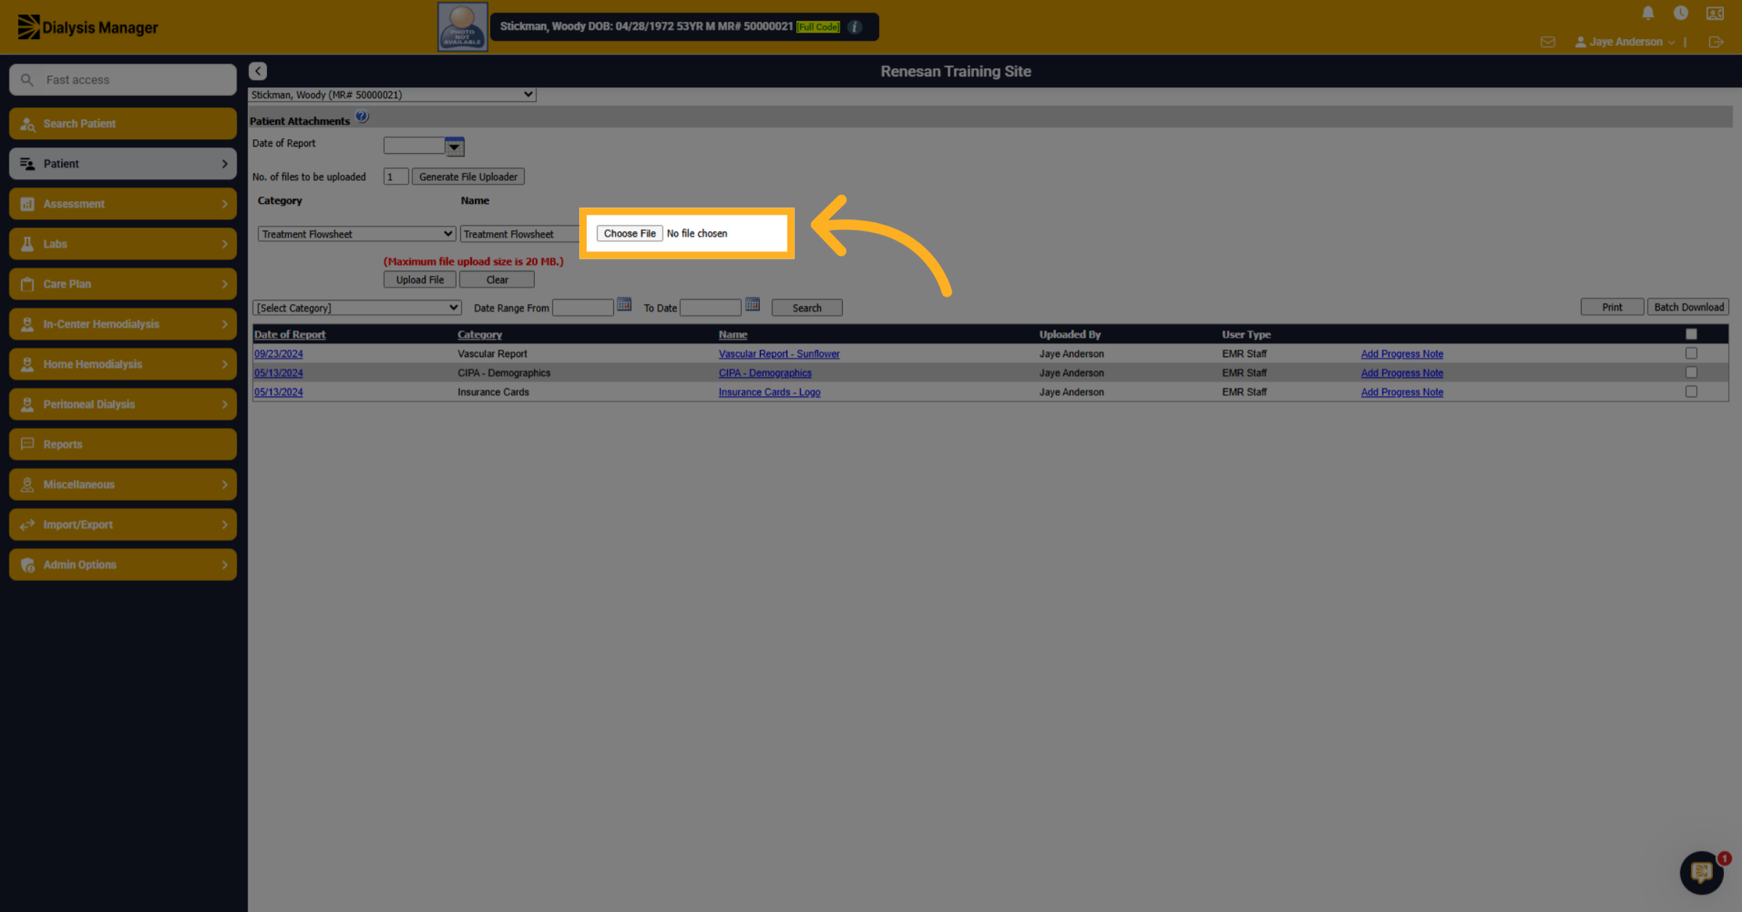Open help icon next to Patient Attachments
1742x912 pixels.
pos(361,117)
